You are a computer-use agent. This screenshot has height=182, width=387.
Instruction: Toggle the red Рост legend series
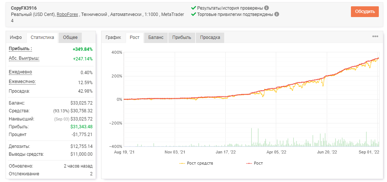[255, 163]
